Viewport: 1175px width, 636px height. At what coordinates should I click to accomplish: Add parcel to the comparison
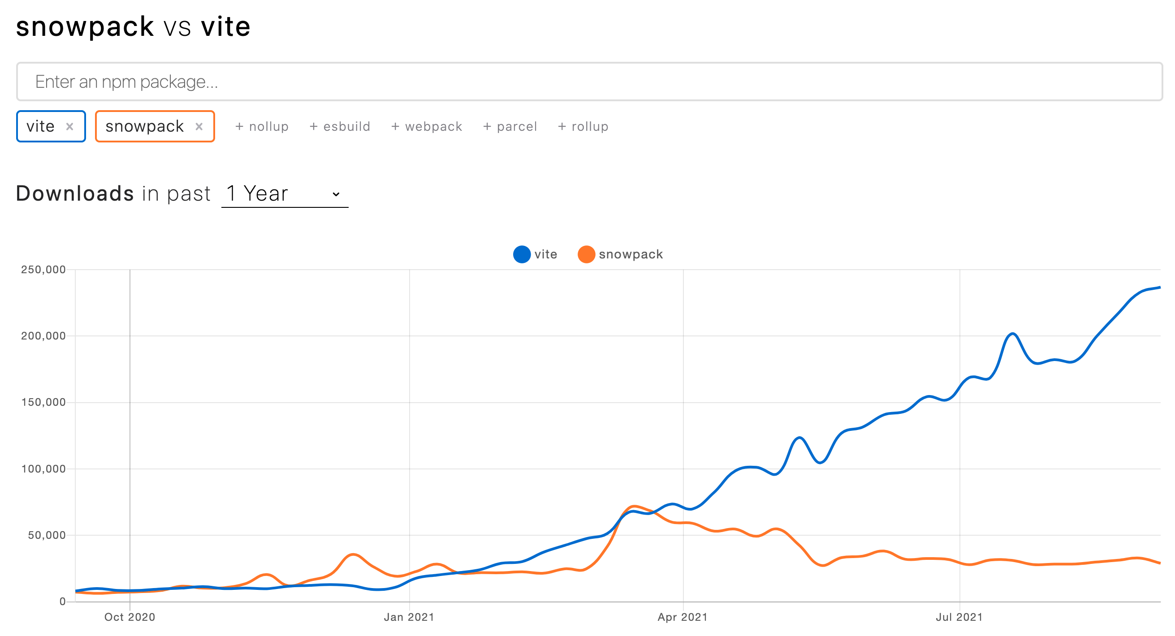tap(510, 126)
